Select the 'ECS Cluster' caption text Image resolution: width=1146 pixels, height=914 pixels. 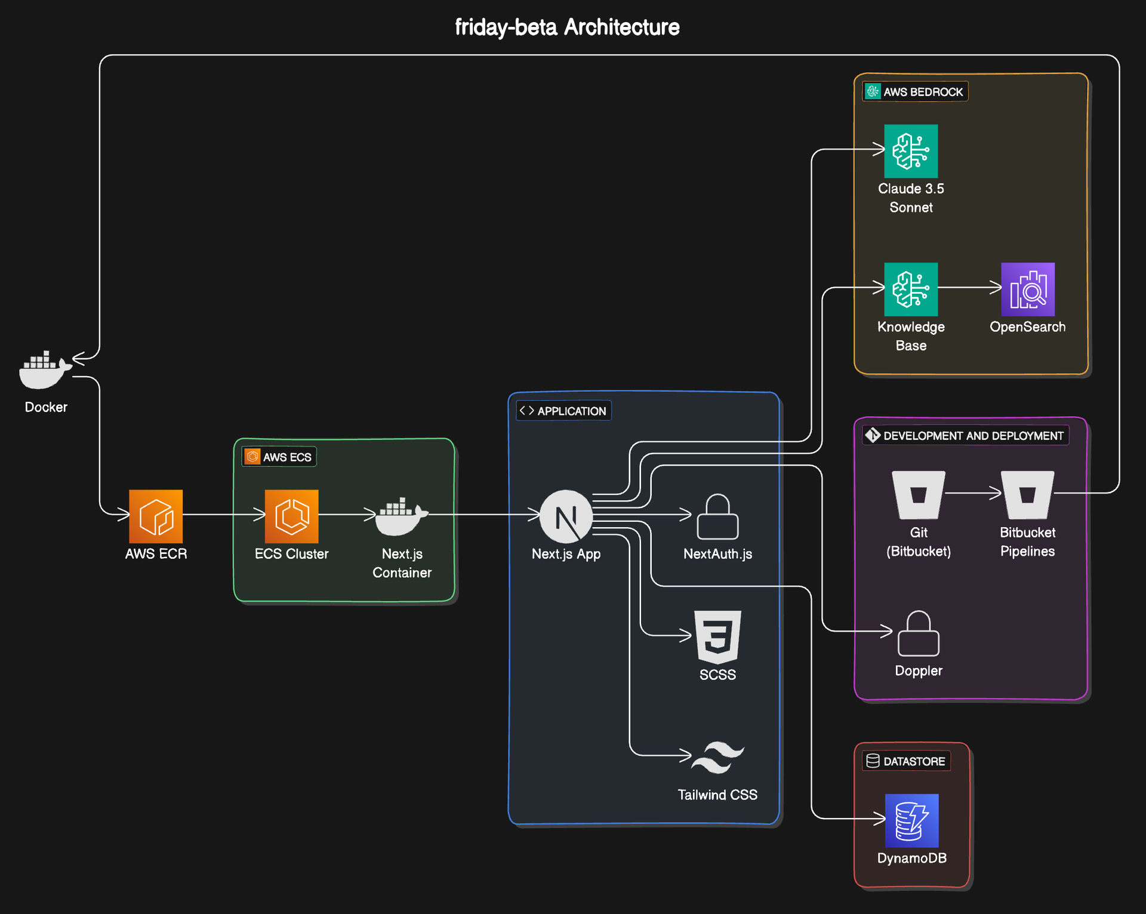(291, 554)
